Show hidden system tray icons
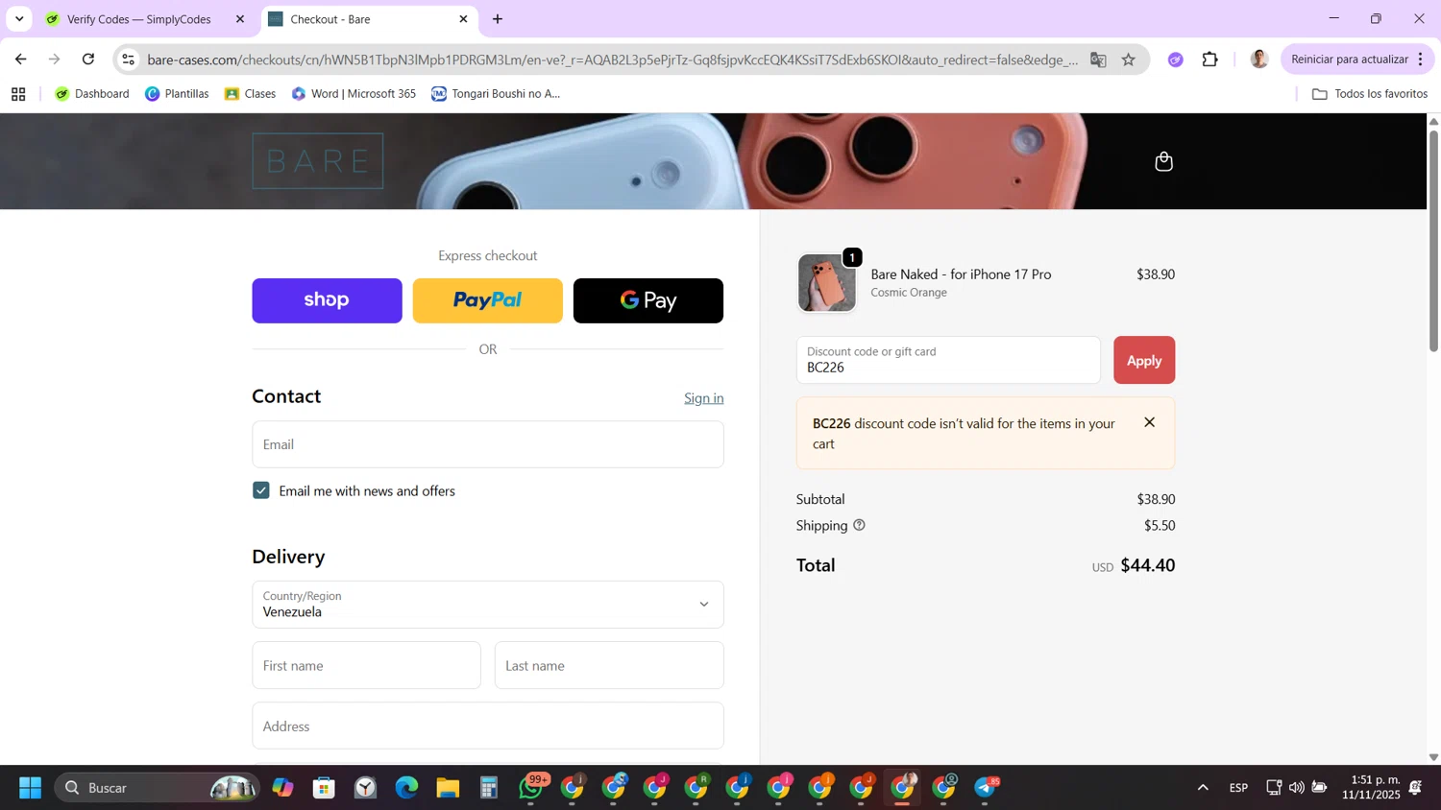Viewport: 1441px width, 810px height. tap(1203, 788)
